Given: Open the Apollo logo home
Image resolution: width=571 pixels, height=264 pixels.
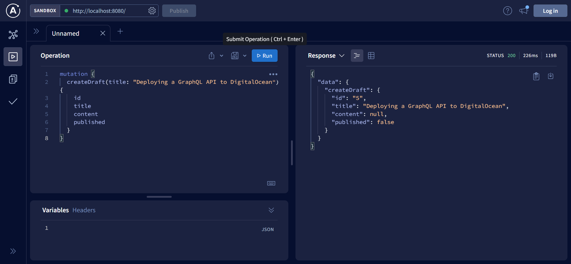Looking at the screenshot, I should point(13,11).
